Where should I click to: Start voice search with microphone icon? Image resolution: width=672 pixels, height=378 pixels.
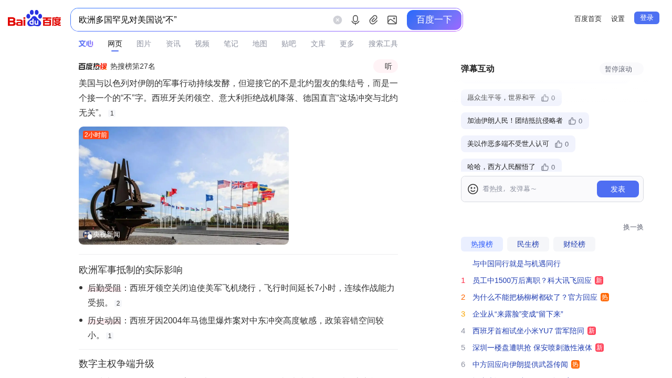click(x=355, y=20)
